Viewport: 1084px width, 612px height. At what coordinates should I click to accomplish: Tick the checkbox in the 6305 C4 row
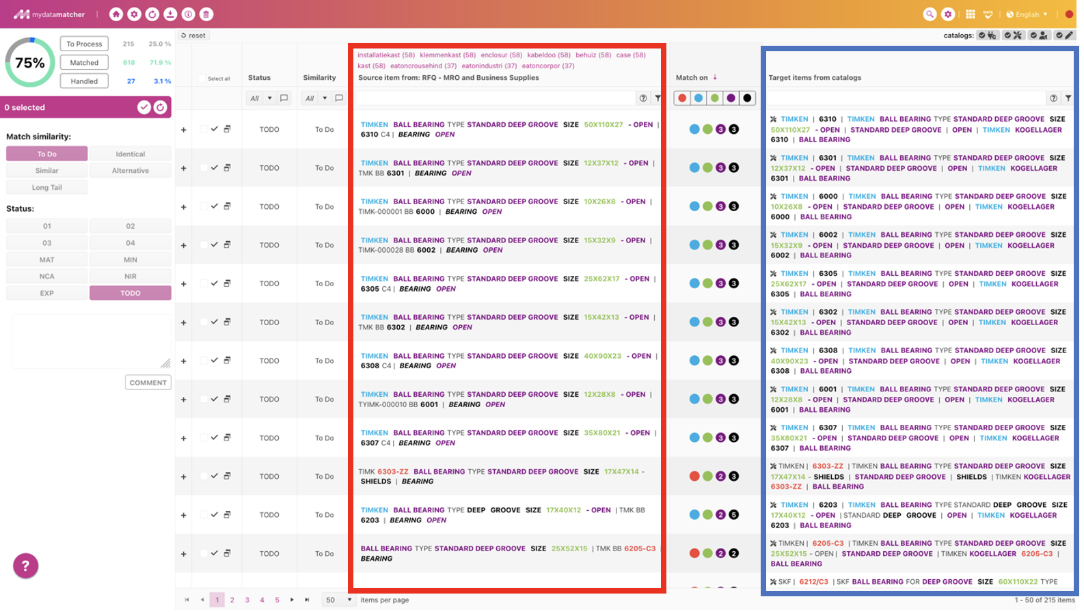[x=204, y=283]
